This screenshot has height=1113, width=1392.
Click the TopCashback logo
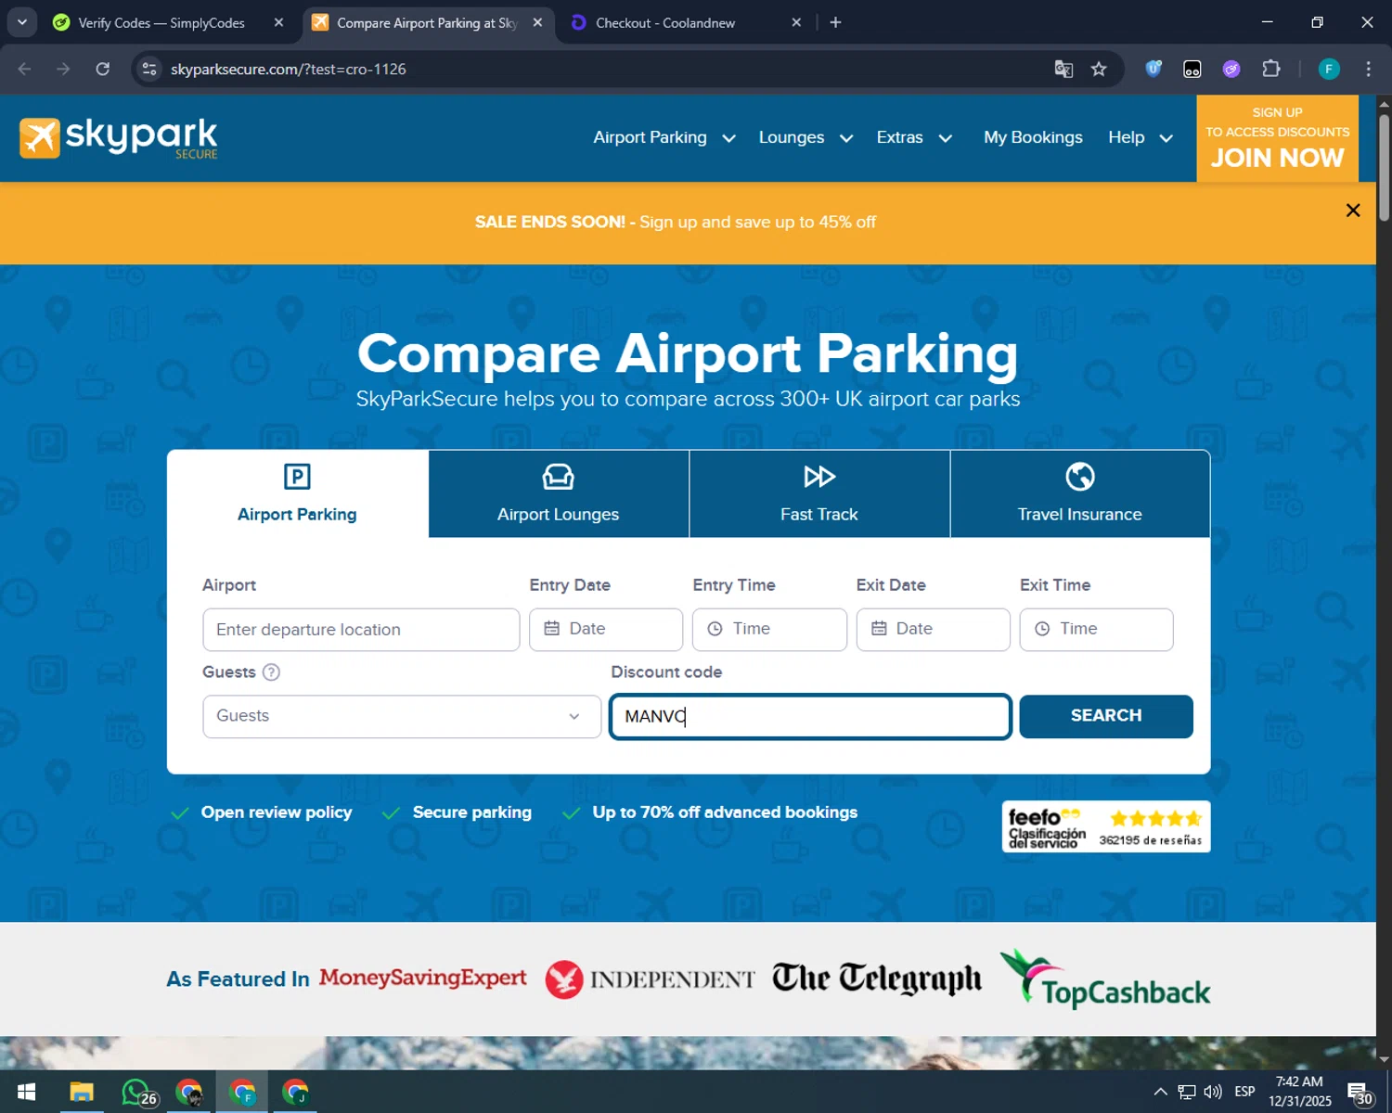(x=1104, y=979)
